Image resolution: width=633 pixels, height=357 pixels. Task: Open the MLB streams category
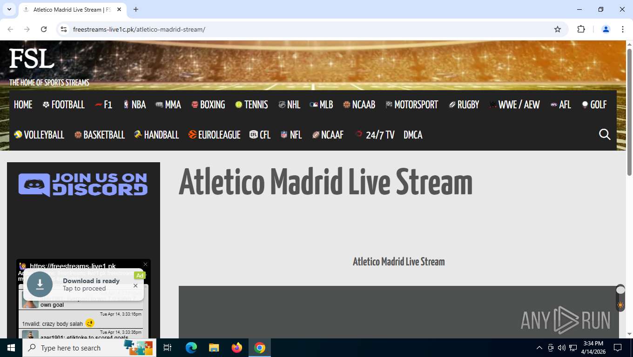(322, 105)
